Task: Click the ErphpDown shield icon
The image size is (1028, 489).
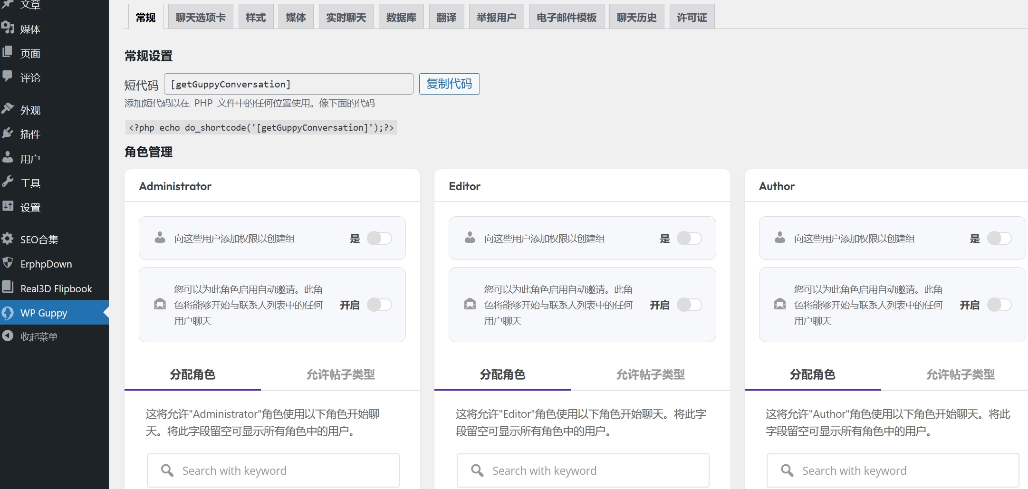Action: (x=8, y=263)
